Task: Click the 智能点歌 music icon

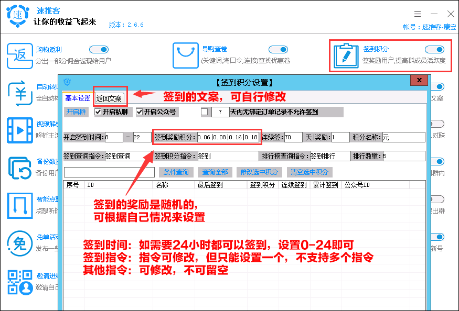Action: (20, 205)
